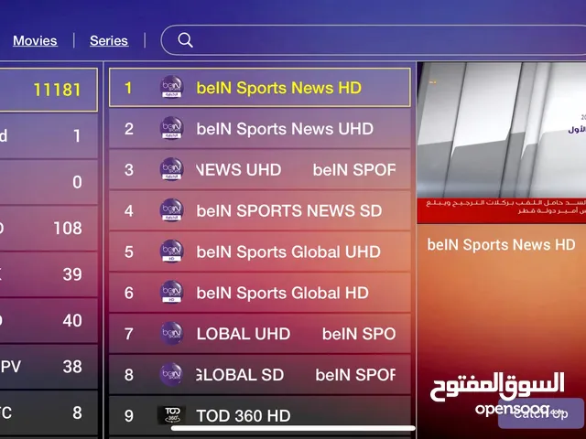Click beIN logo on channel 3
Image resolution: width=586 pixels, height=439 pixels.
pos(171,169)
